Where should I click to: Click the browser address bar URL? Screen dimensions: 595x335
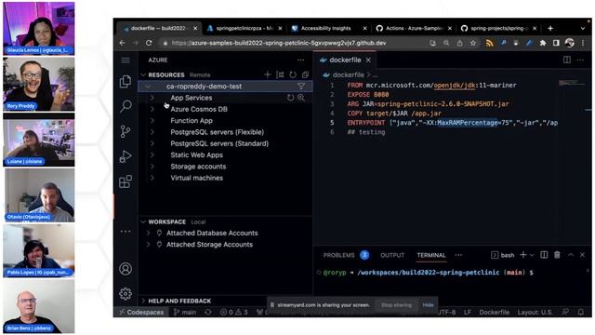[x=279, y=43]
